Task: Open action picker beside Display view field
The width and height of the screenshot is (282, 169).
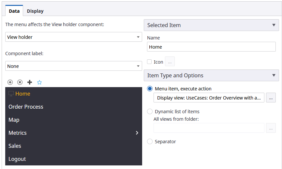Action: click(x=271, y=98)
